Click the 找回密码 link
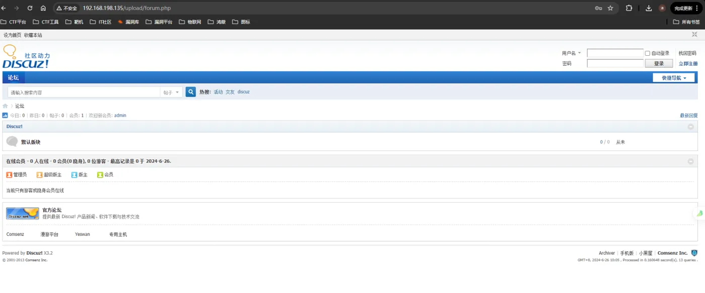Image resolution: width=705 pixels, height=293 pixels. 687,53
